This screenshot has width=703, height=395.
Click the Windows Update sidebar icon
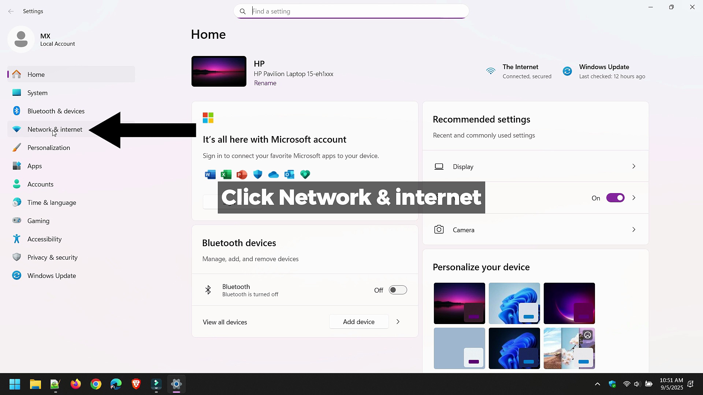click(16, 275)
